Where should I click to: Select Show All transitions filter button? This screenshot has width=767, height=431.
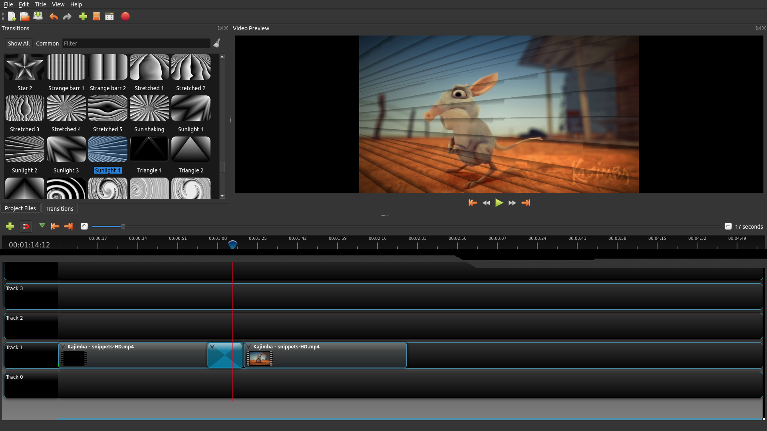(x=19, y=43)
